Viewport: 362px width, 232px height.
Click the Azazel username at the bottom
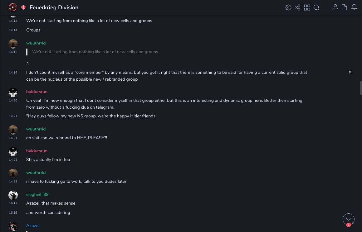(33, 225)
